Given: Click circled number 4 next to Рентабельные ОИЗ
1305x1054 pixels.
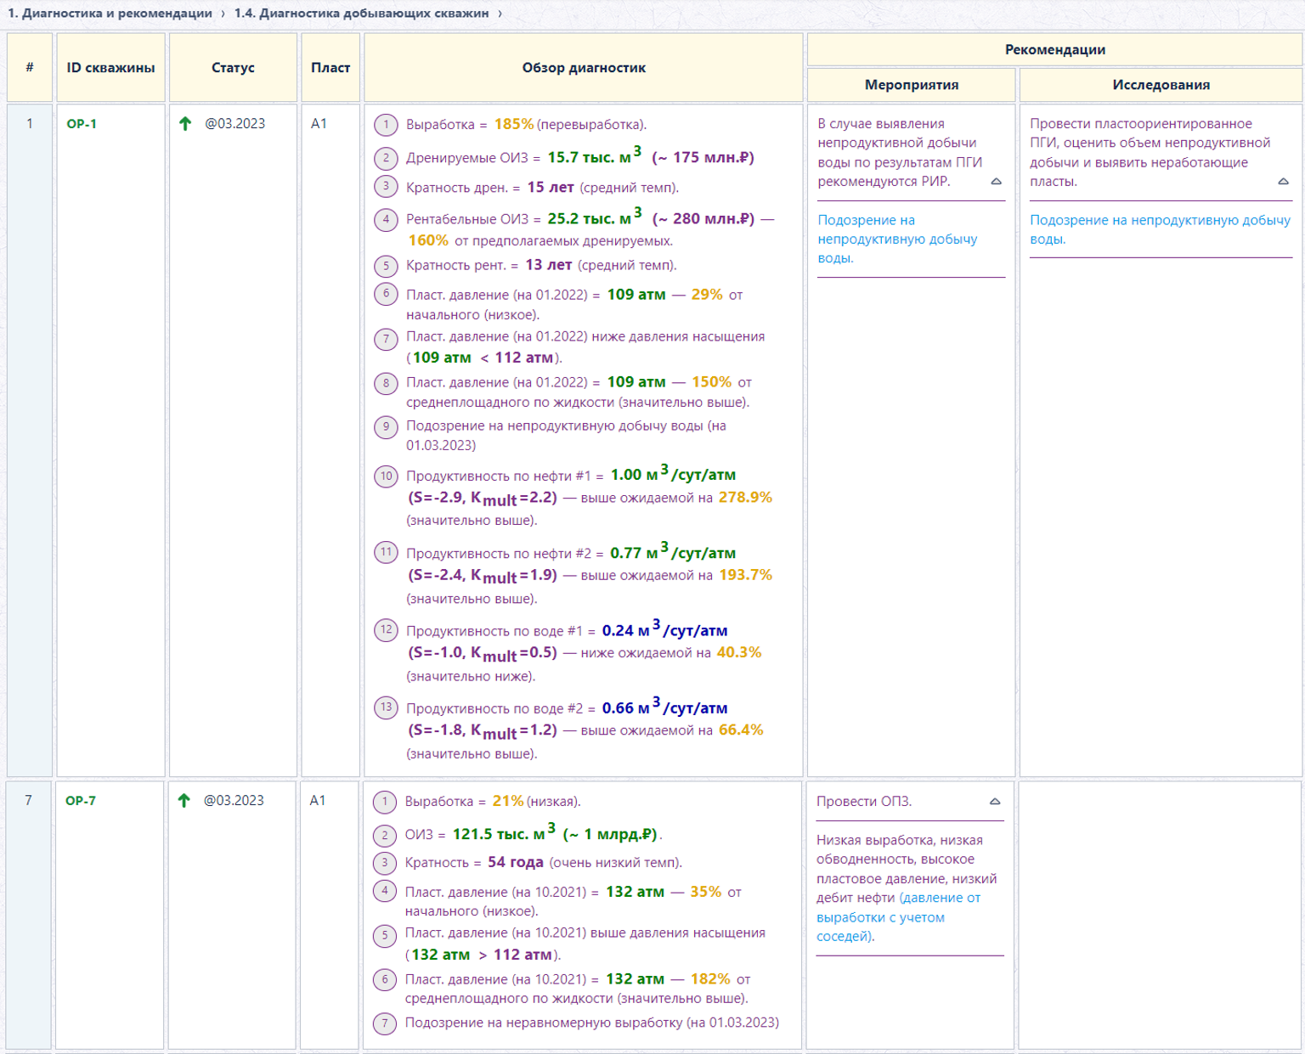Looking at the screenshot, I should click(386, 219).
